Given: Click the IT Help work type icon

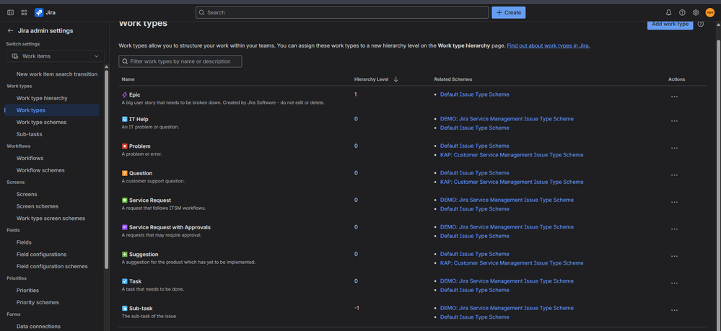Looking at the screenshot, I should point(125,119).
